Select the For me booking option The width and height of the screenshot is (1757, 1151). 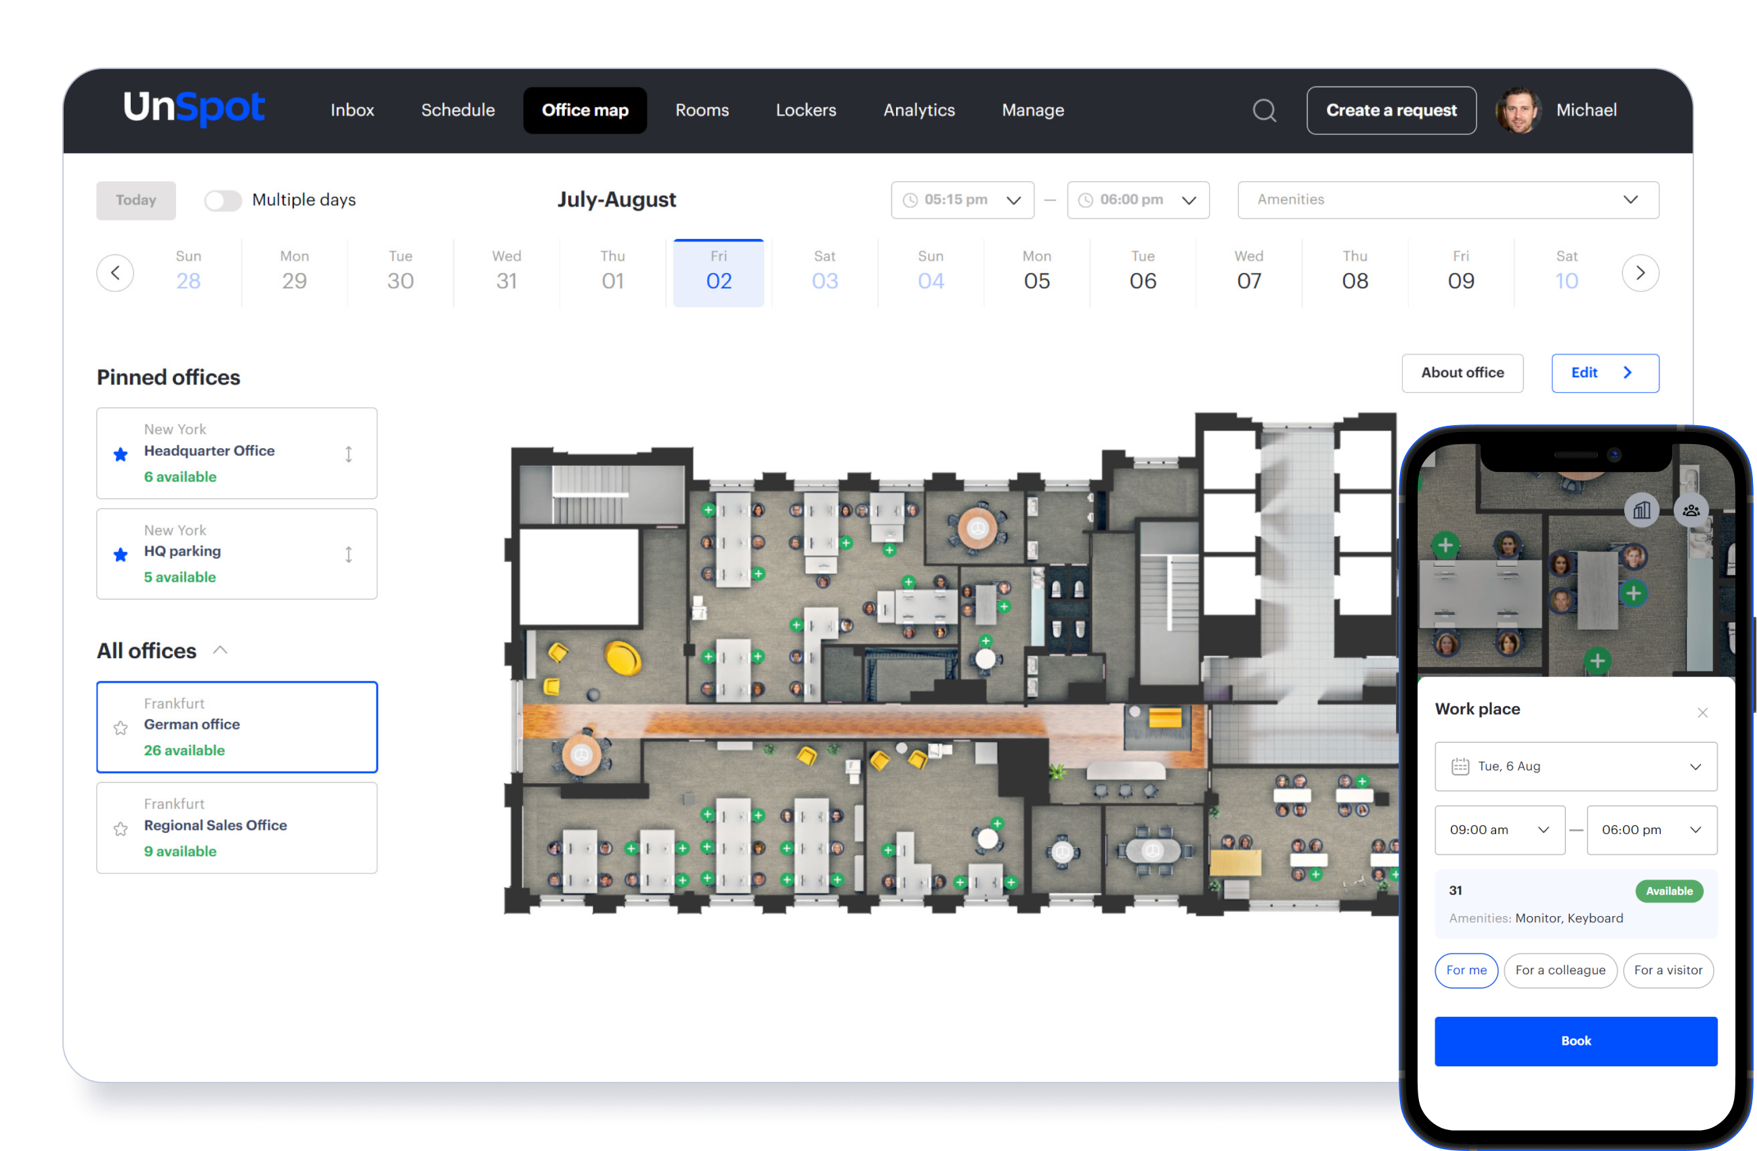click(1466, 970)
